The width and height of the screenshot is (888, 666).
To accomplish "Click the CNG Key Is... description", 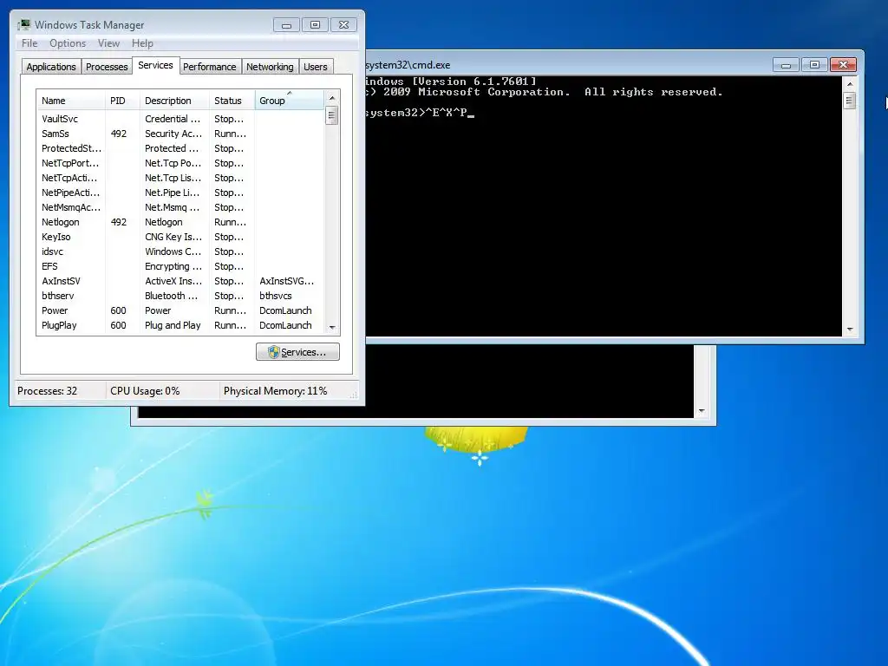I will 173,237.
